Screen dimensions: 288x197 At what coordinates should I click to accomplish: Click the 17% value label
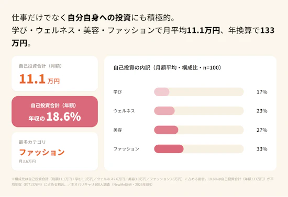(262, 92)
